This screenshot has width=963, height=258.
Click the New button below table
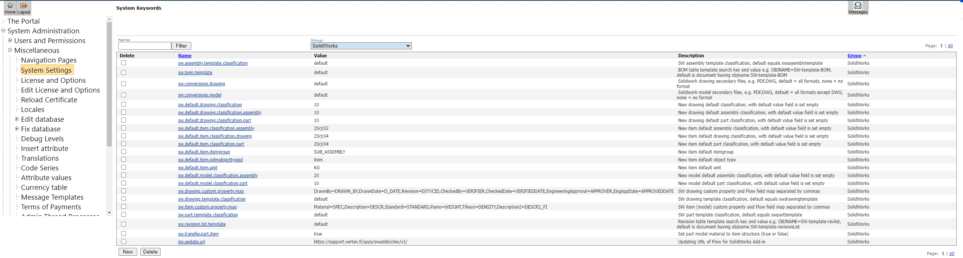(x=128, y=252)
